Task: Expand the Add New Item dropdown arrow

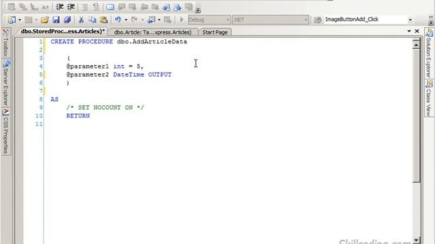Action: pyautogui.click(x=36, y=20)
